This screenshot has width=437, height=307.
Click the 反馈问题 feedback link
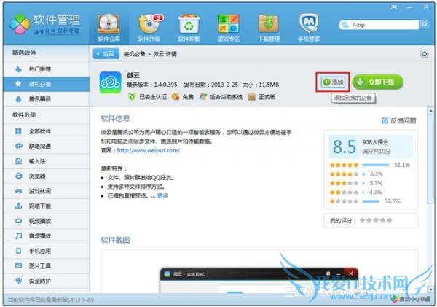coord(399,120)
